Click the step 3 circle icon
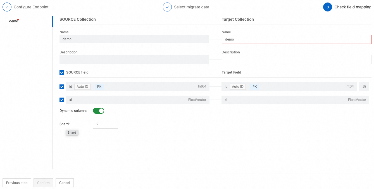This screenshot has height=189, width=374. 328,7
